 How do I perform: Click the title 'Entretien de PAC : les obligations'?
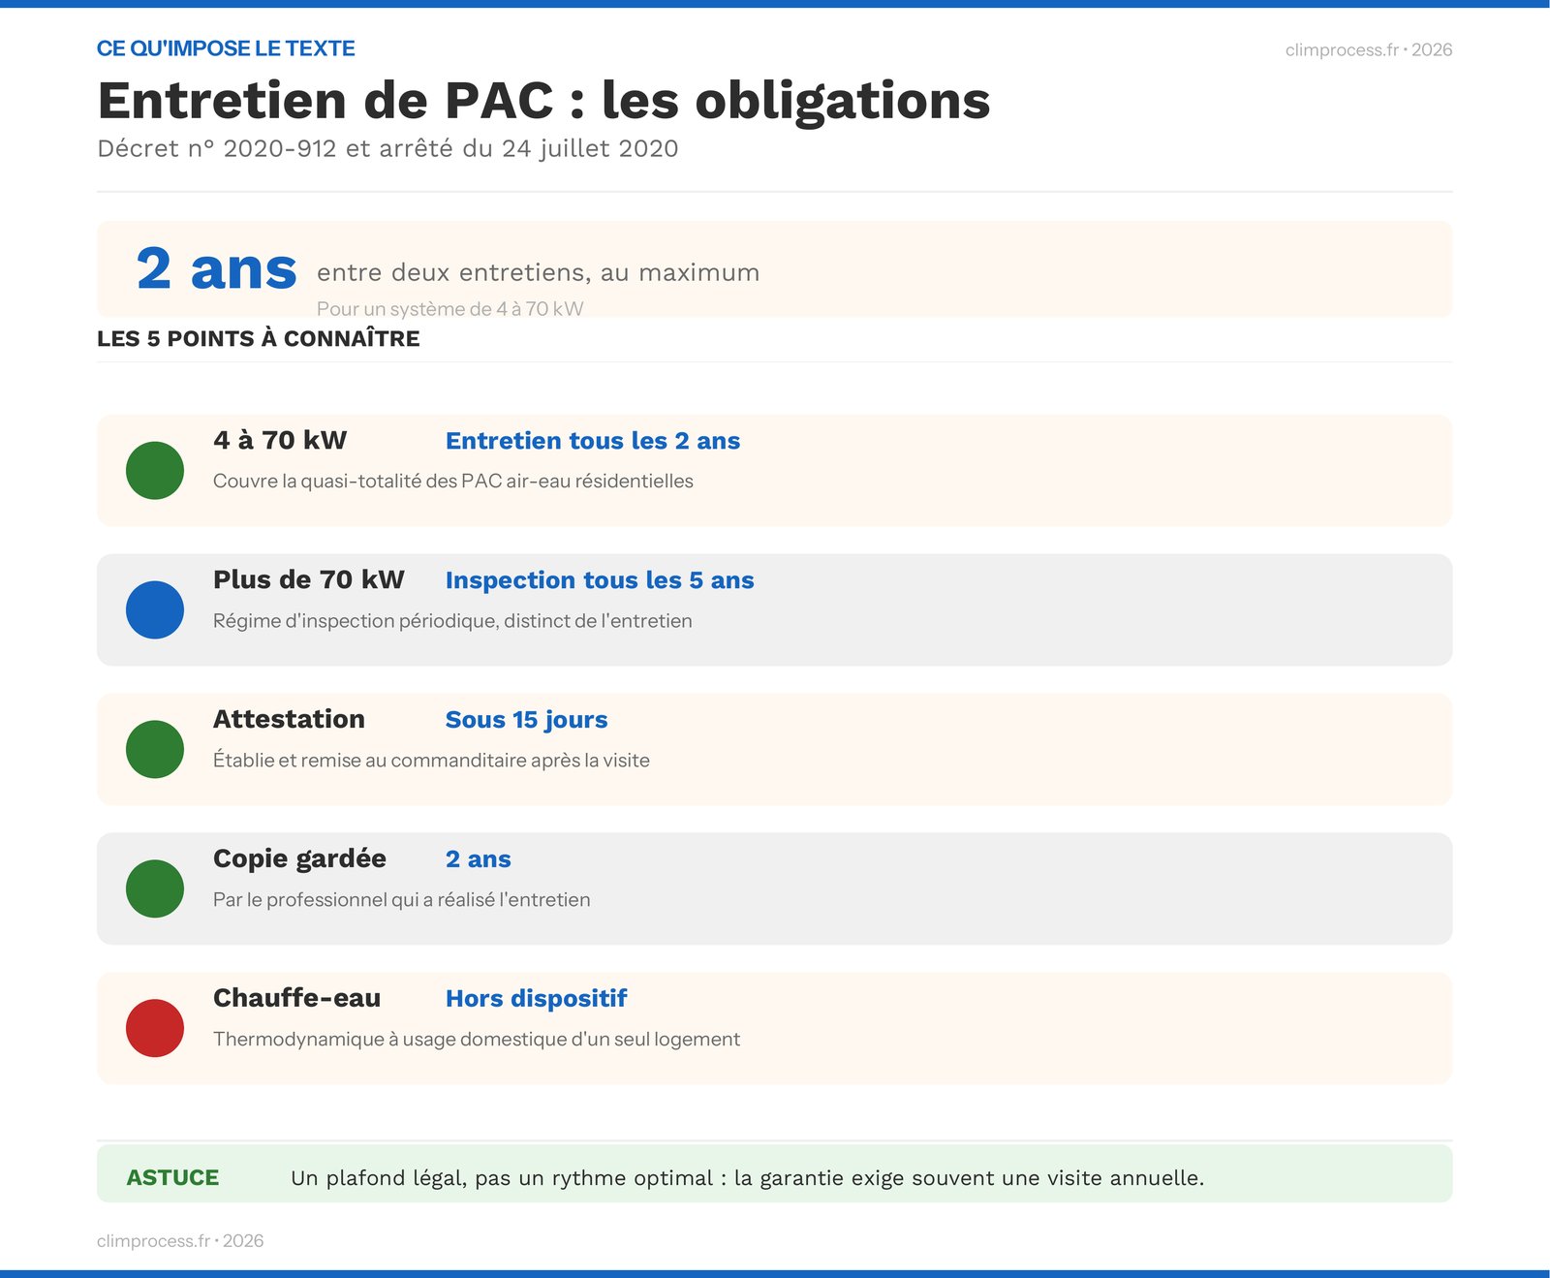(x=543, y=100)
